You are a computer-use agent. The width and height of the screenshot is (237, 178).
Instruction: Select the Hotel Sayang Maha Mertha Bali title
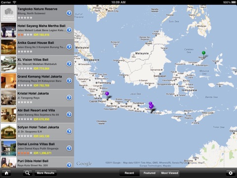[41, 26]
